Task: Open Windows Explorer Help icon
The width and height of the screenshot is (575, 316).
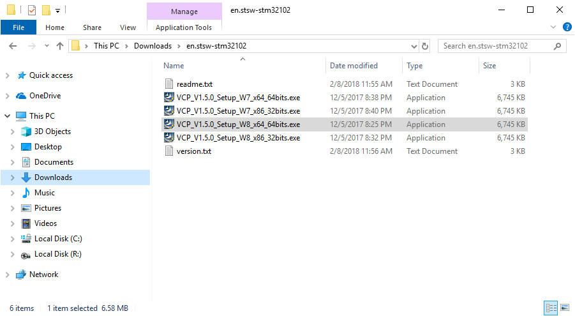Action: 567,27
